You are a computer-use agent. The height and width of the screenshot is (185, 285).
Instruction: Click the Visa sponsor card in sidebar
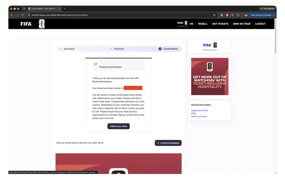click(210, 46)
